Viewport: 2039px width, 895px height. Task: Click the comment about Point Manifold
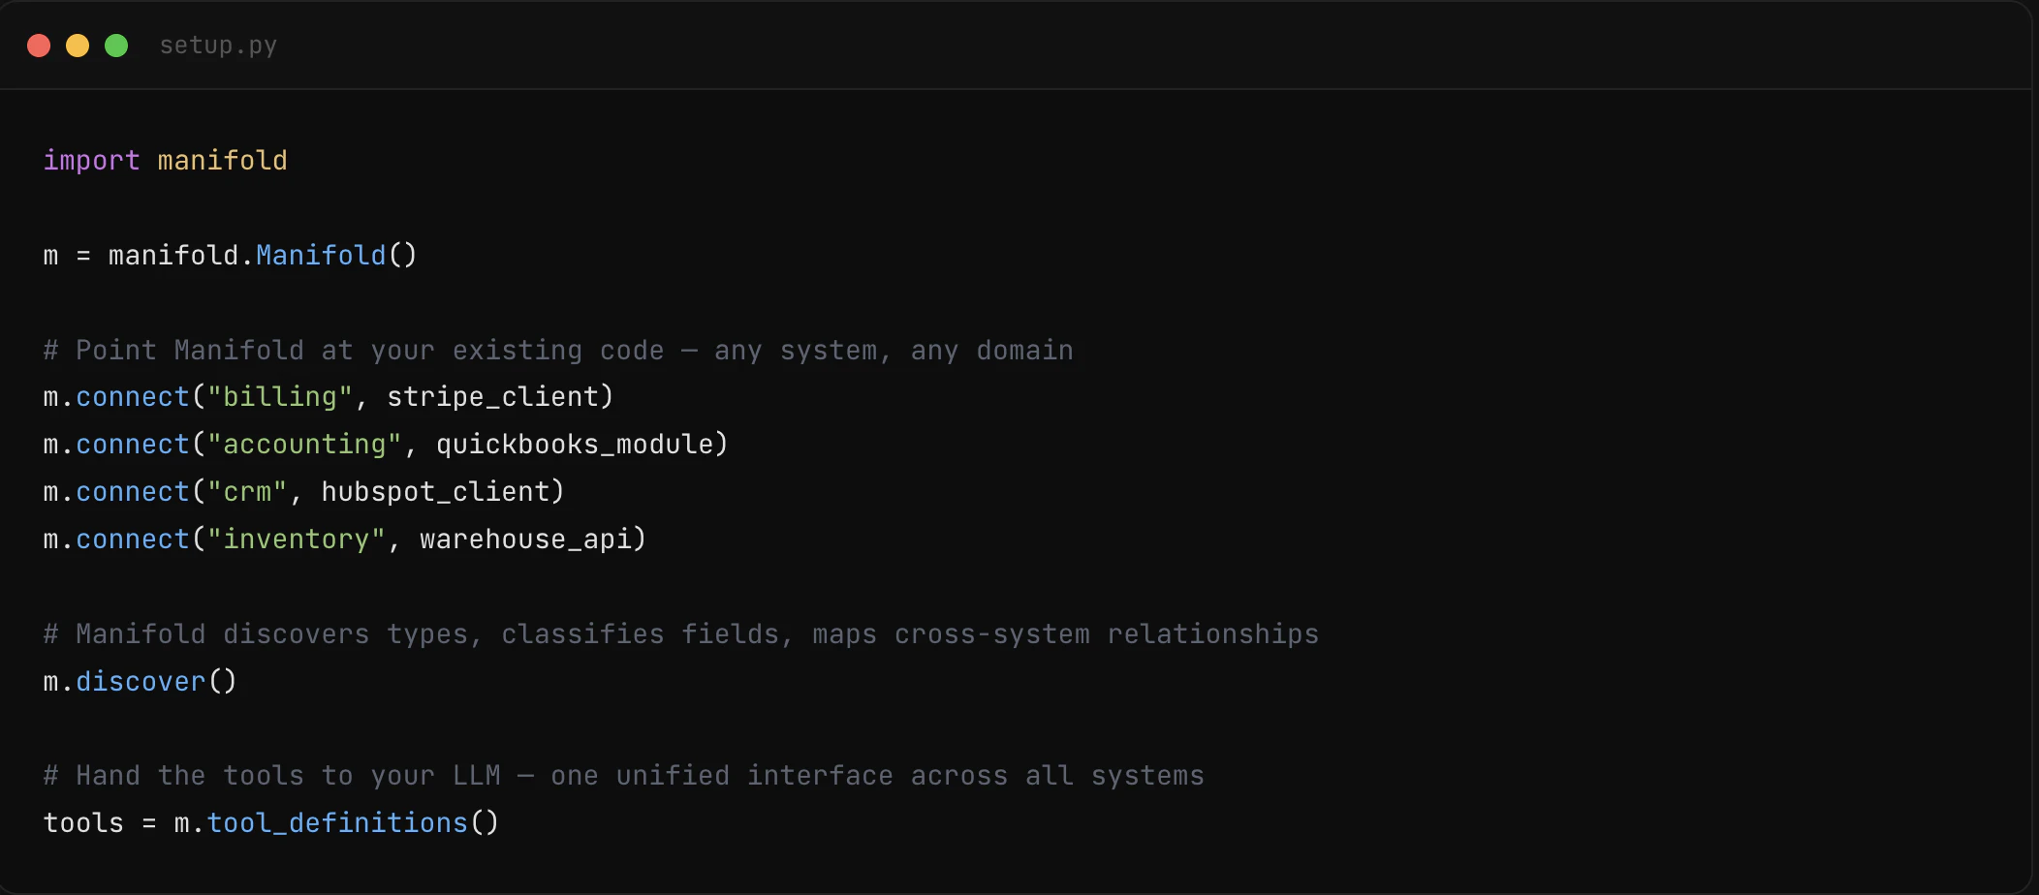tap(558, 351)
